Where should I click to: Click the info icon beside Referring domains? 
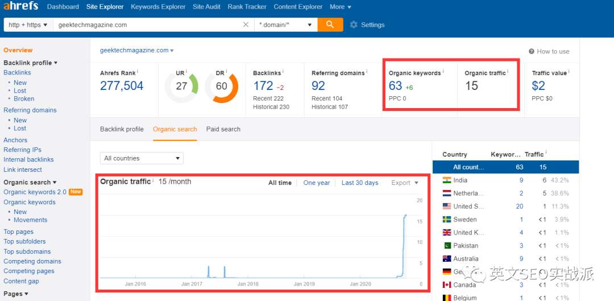click(367, 71)
